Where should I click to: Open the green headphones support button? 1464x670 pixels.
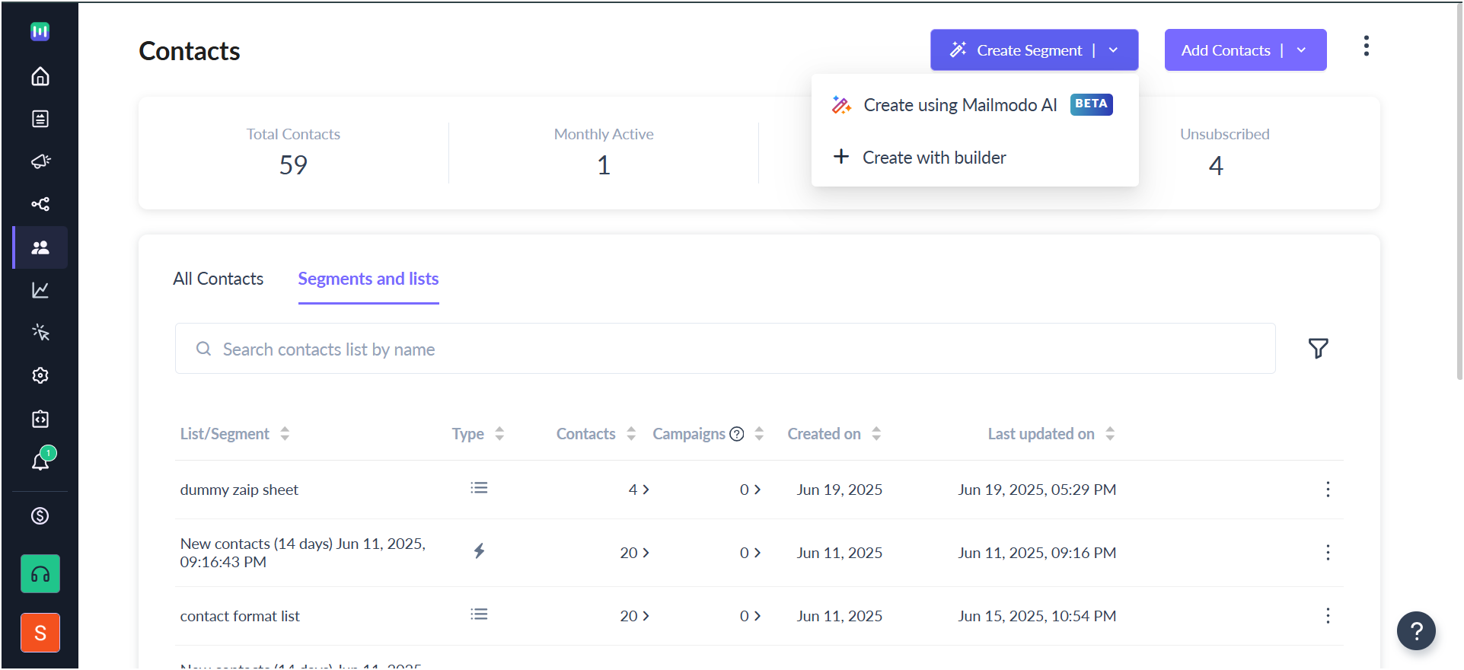40,574
